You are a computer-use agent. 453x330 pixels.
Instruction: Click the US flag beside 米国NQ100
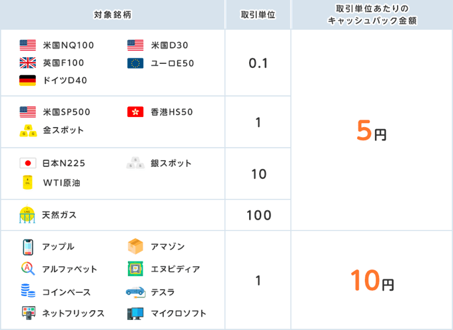[x=28, y=45]
